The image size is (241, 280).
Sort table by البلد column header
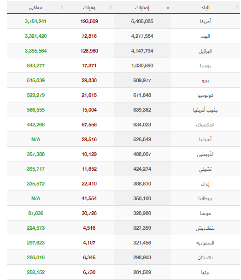click(x=206, y=7)
